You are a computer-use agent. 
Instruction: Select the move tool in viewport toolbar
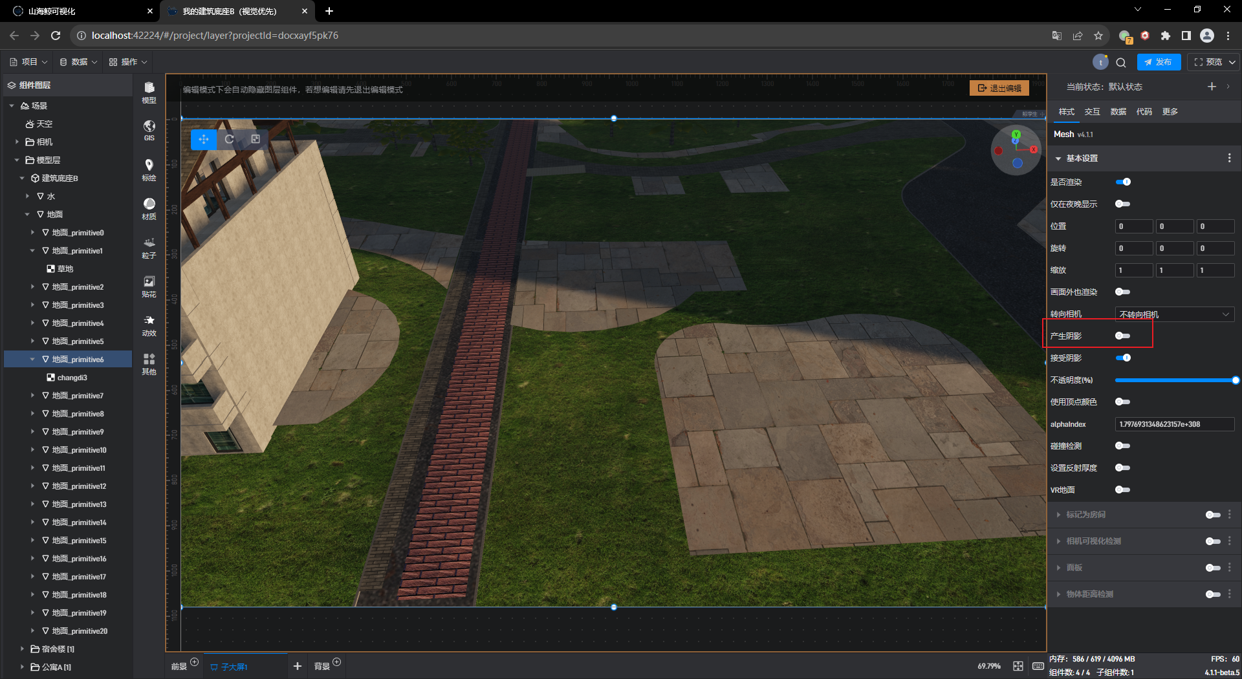click(203, 139)
